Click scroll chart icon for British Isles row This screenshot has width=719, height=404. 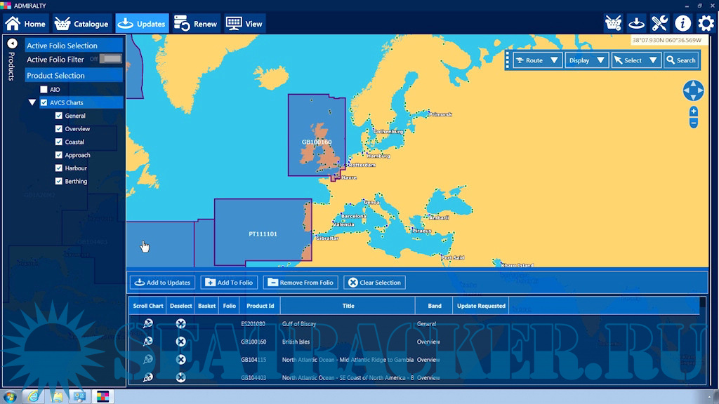tap(147, 342)
